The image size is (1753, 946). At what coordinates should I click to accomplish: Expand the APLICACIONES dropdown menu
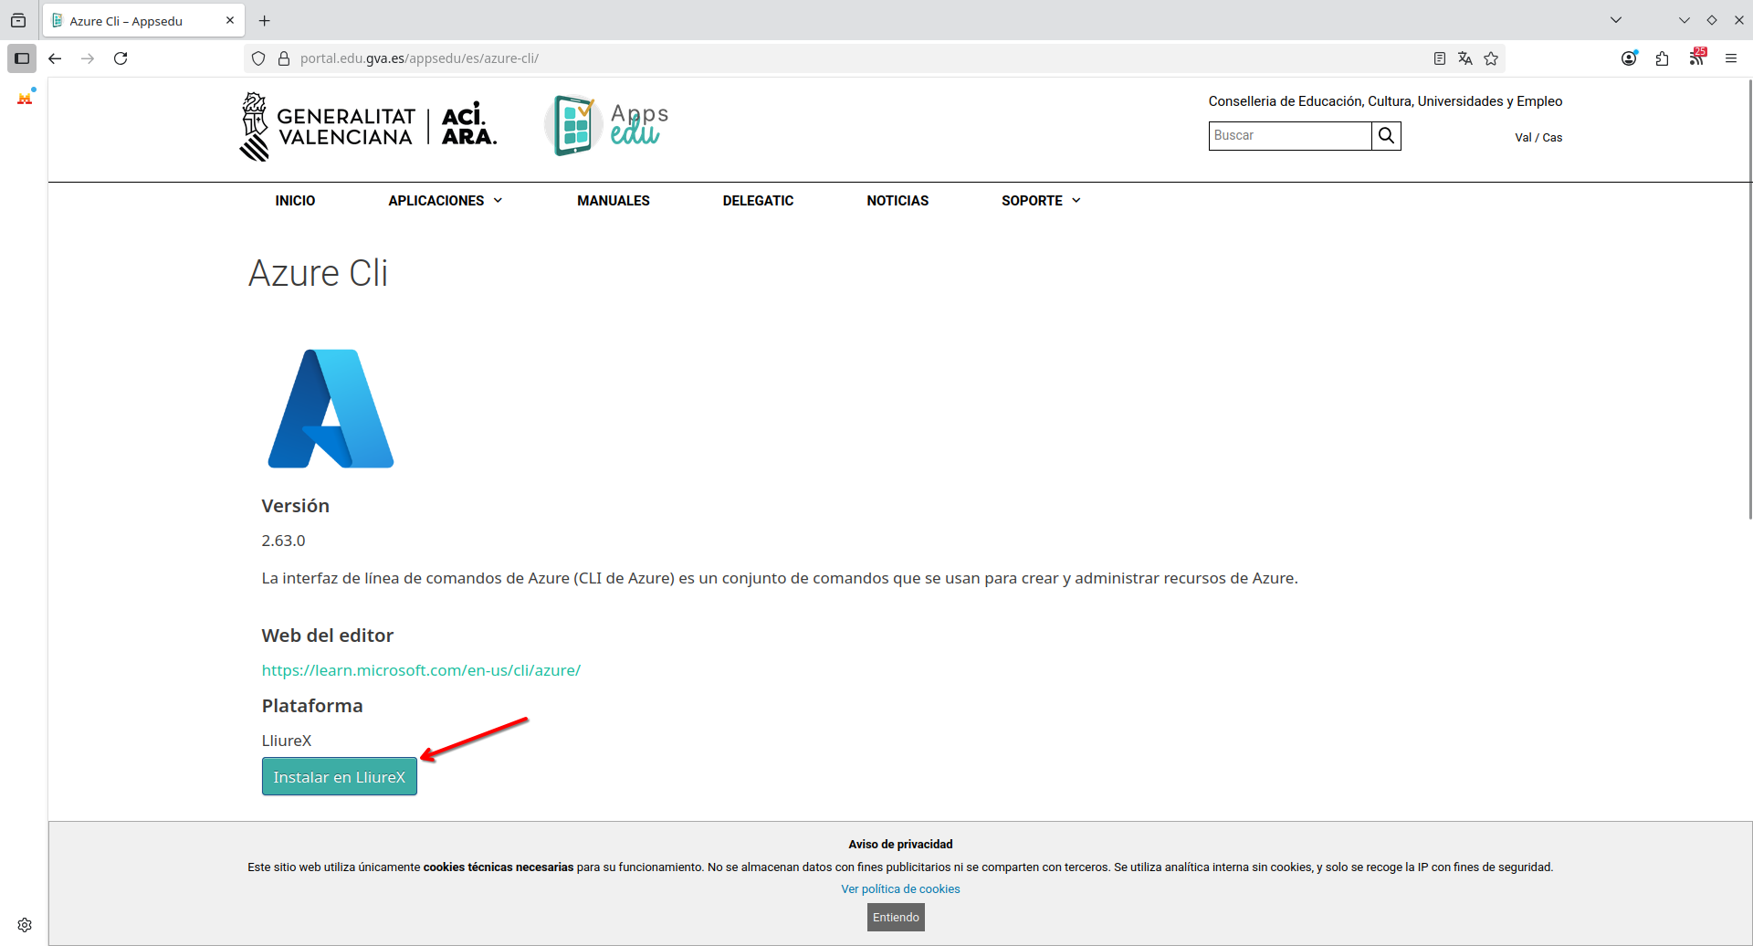coord(445,201)
